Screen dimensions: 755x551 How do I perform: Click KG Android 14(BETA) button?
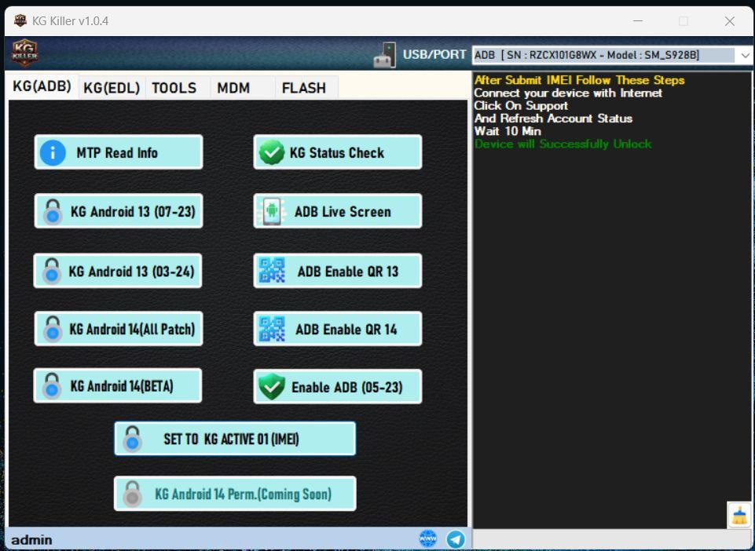click(x=118, y=385)
